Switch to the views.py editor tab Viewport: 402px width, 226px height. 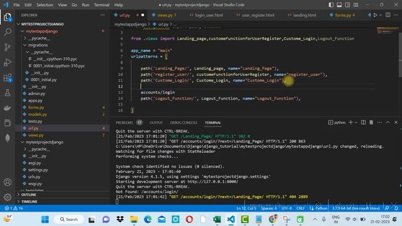coord(165,15)
